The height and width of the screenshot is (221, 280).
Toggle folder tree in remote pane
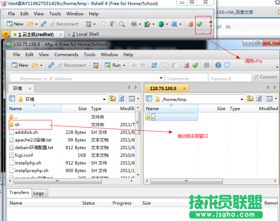pos(149,98)
